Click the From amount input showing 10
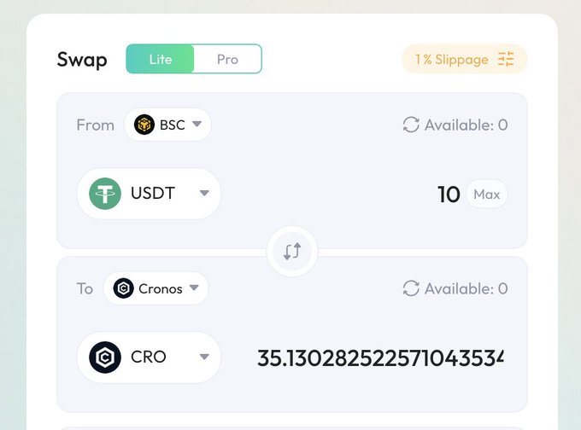The image size is (581, 430). tap(449, 195)
